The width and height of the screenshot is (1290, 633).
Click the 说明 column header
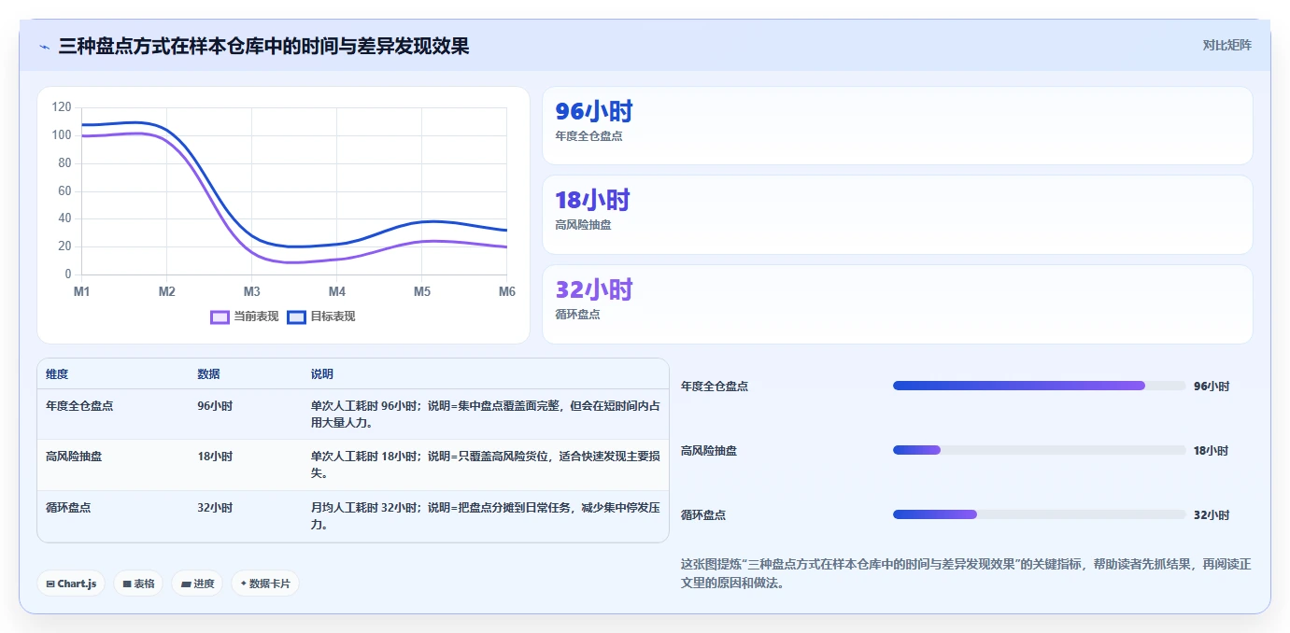(x=322, y=374)
